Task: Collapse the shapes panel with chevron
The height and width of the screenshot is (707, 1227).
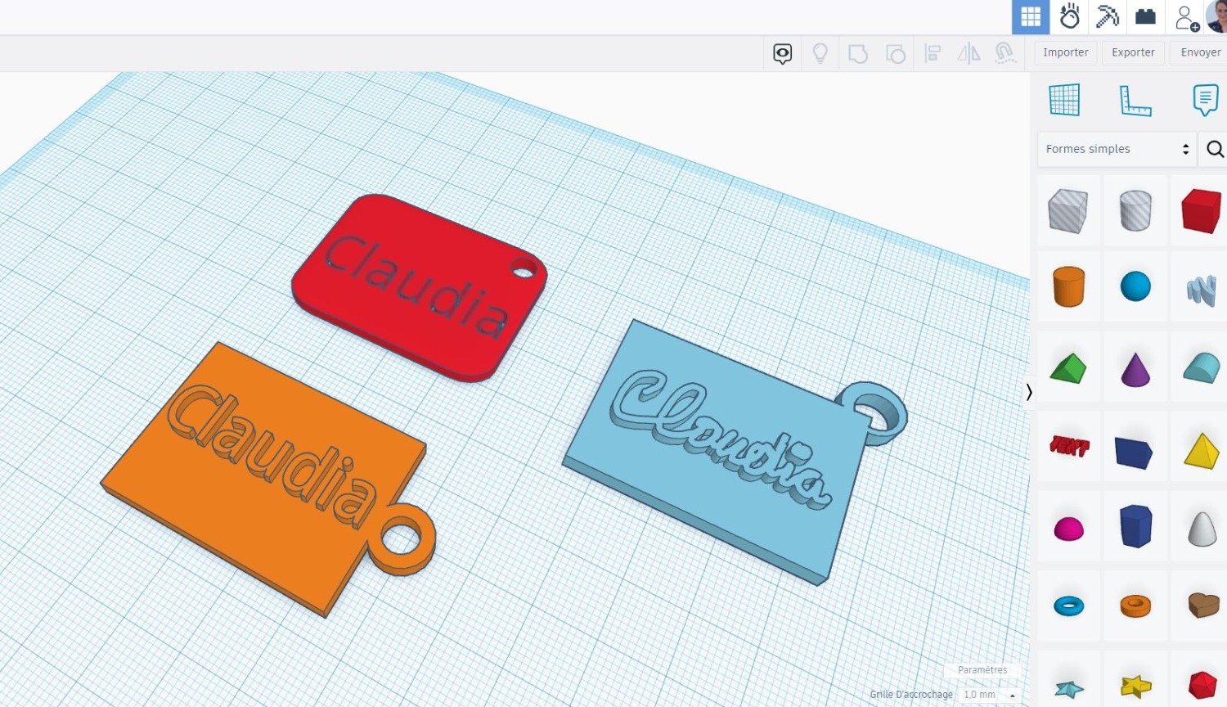Action: [x=1029, y=393]
